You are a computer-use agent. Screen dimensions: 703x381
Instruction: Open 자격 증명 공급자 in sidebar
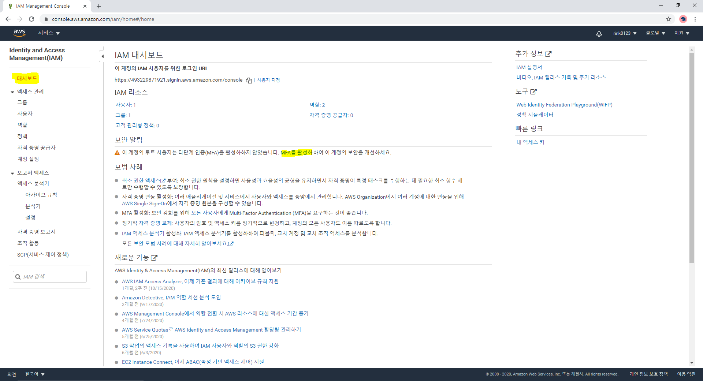pos(36,148)
